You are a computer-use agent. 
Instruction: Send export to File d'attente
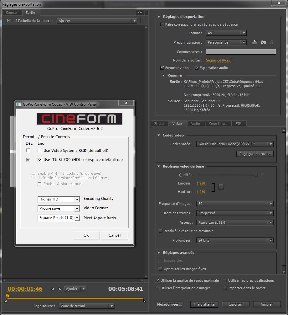(204, 304)
